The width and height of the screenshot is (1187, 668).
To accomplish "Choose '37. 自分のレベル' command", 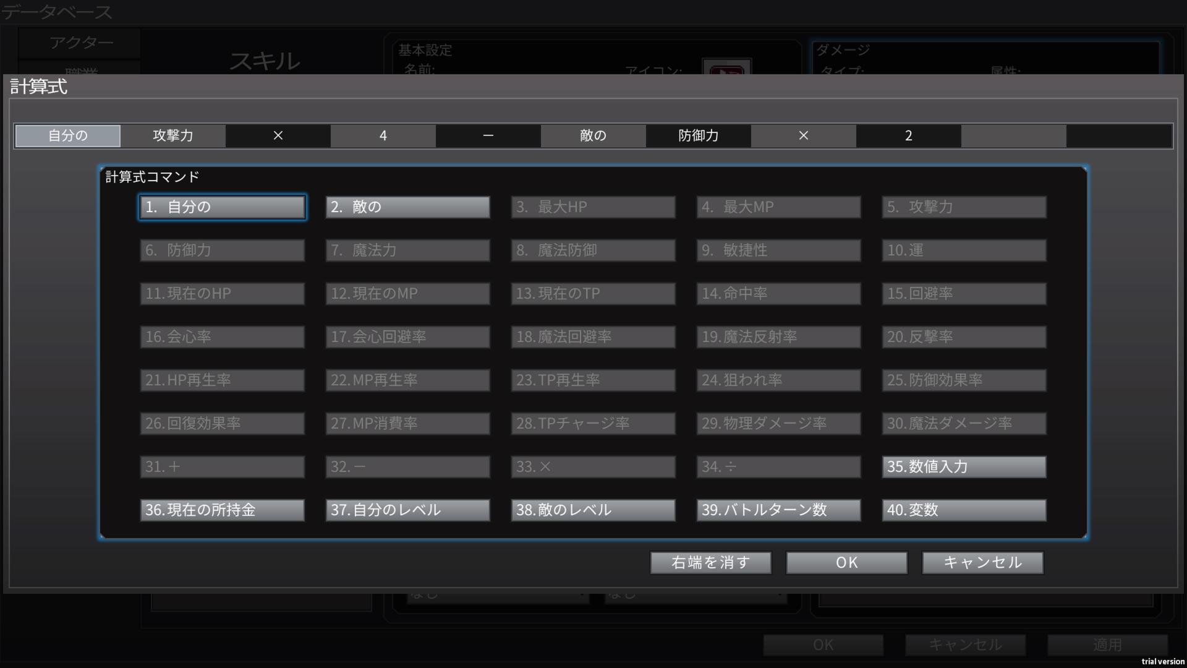I will [x=407, y=510].
